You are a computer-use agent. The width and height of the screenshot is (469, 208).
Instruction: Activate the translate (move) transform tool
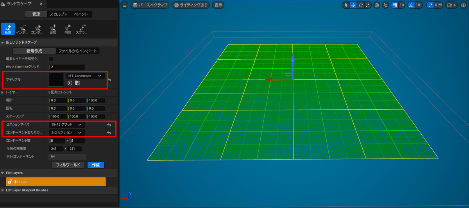pos(353,5)
